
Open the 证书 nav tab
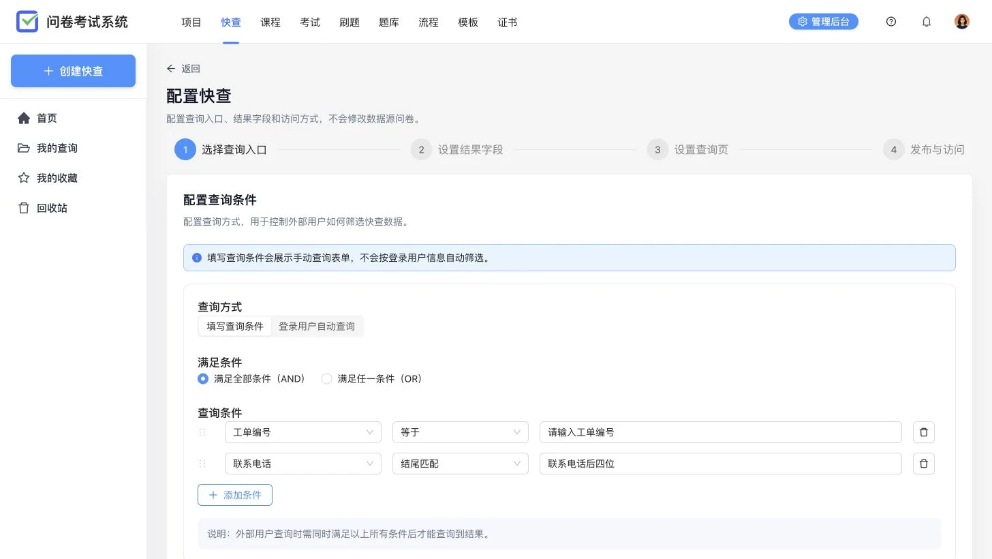(x=508, y=22)
